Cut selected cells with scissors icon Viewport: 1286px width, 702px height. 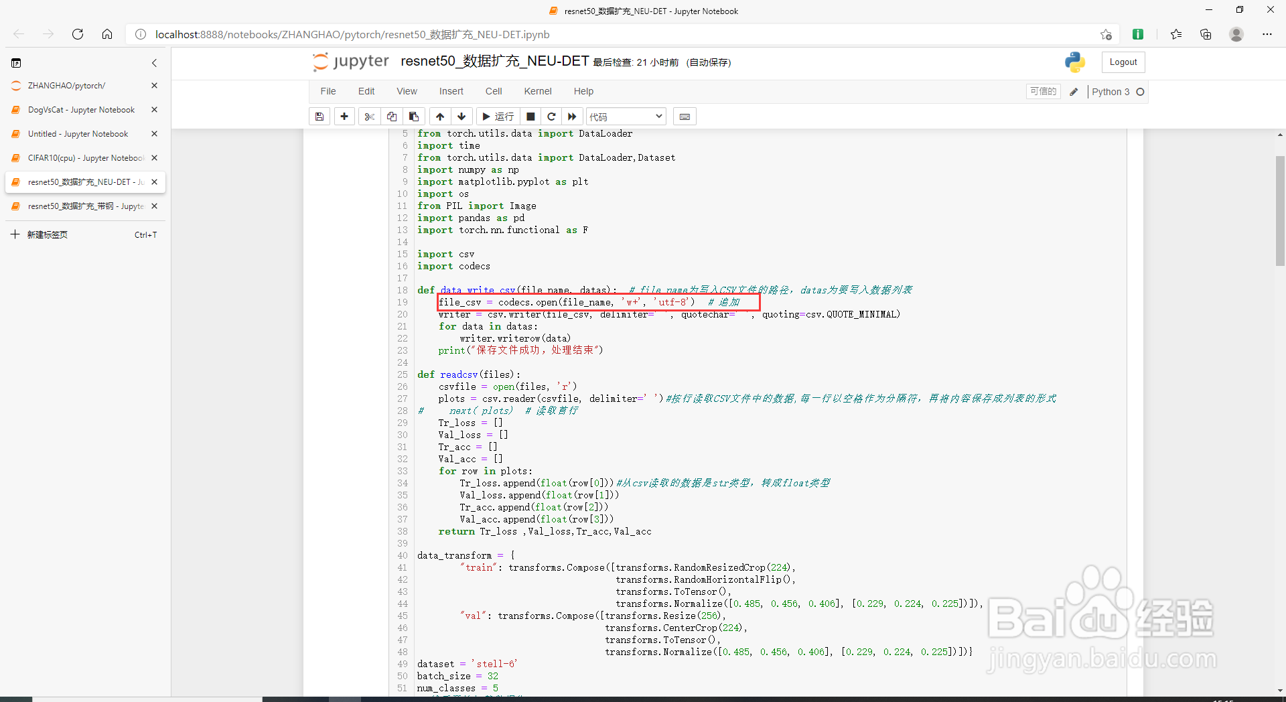coord(369,117)
